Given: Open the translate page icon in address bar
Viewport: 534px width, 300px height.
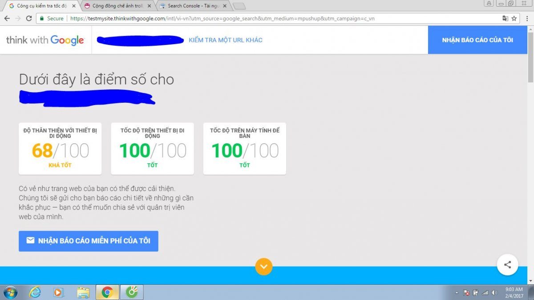Looking at the screenshot, I should (x=505, y=19).
